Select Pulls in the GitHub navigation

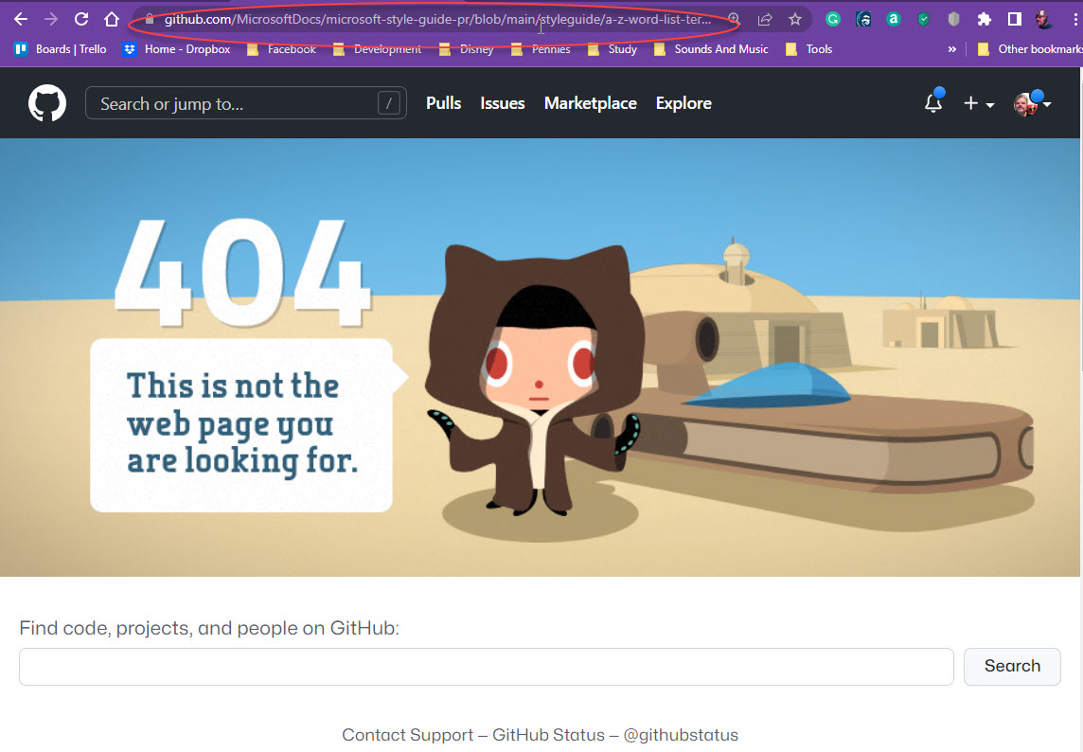(443, 104)
